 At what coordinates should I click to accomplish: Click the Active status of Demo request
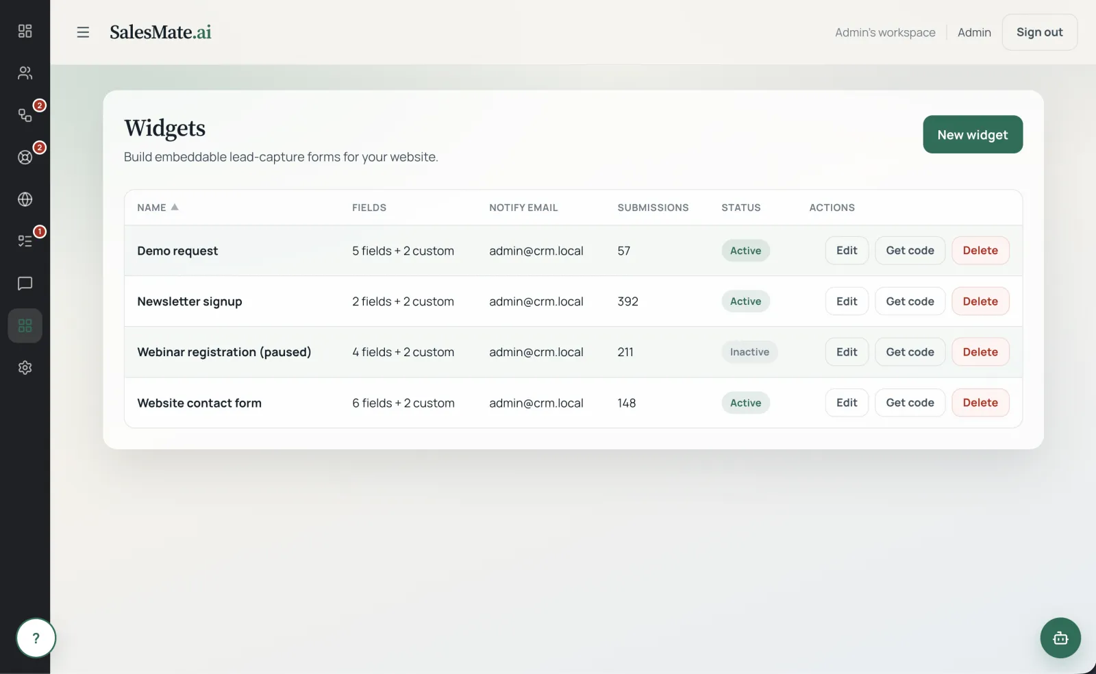(745, 251)
